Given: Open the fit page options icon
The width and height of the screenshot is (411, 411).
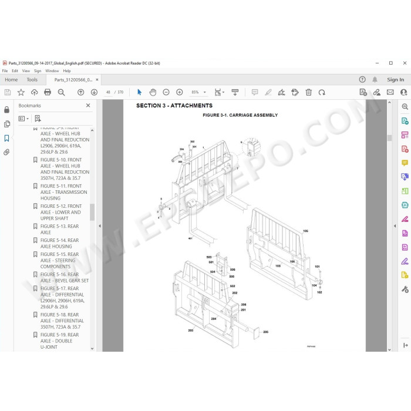Looking at the screenshot, I should [219, 92].
